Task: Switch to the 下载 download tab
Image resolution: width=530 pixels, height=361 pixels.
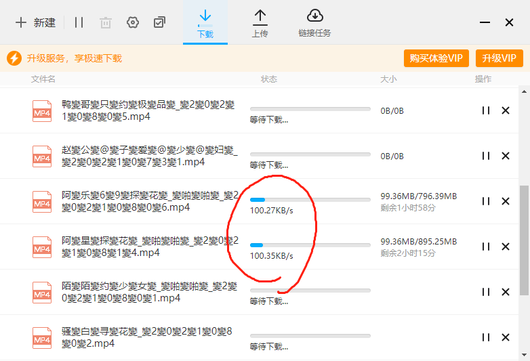Action: (x=205, y=23)
